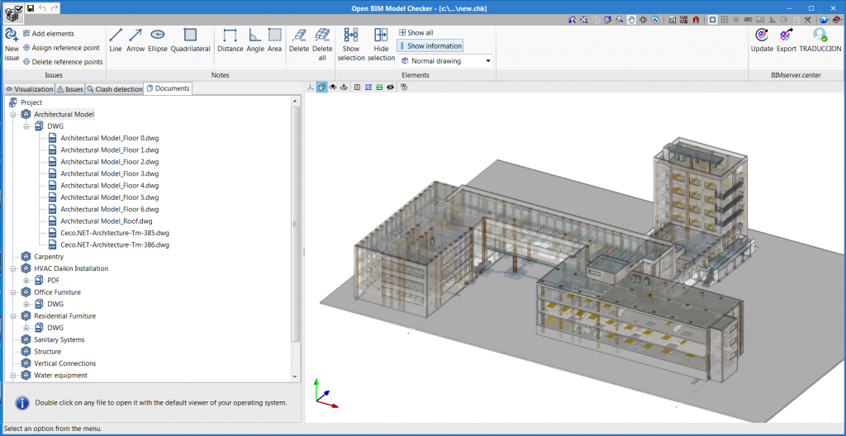Pick the Ellipse note tool
Viewport: 846px width, 436px height.
157,40
